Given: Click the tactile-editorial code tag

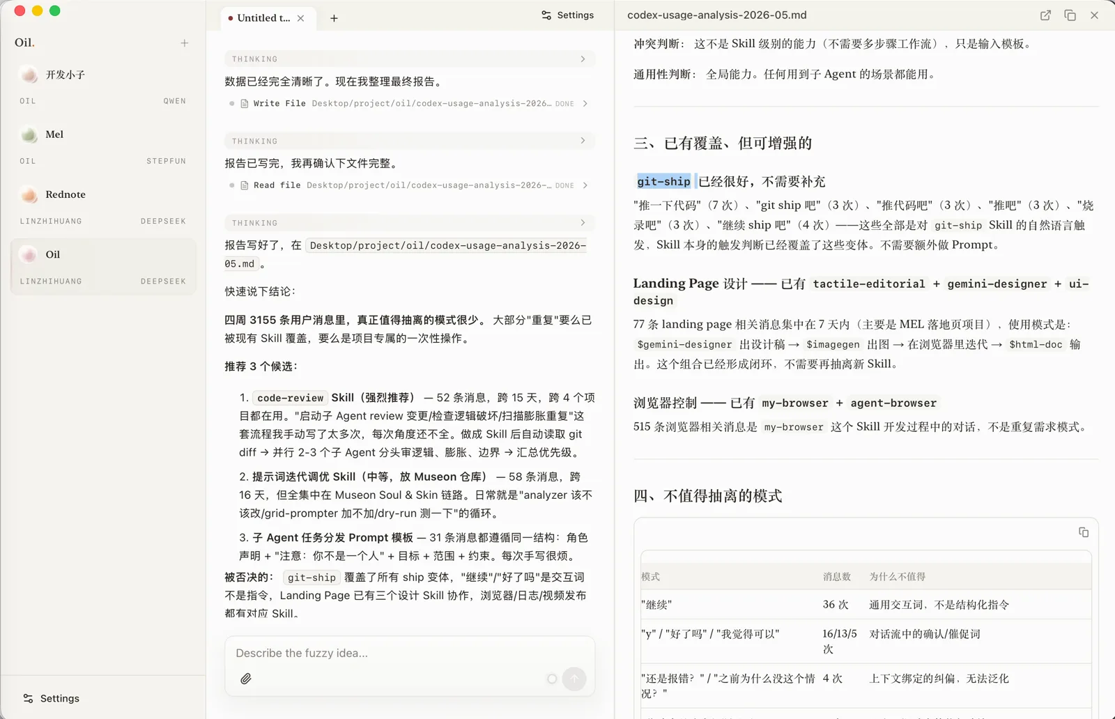Looking at the screenshot, I should [x=869, y=284].
